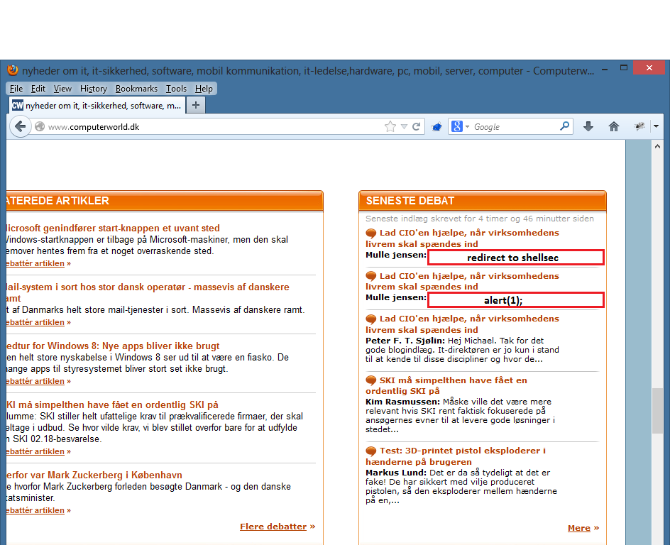
Task: Bookmark this page with the star icon
Action: [x=390, y=126]
